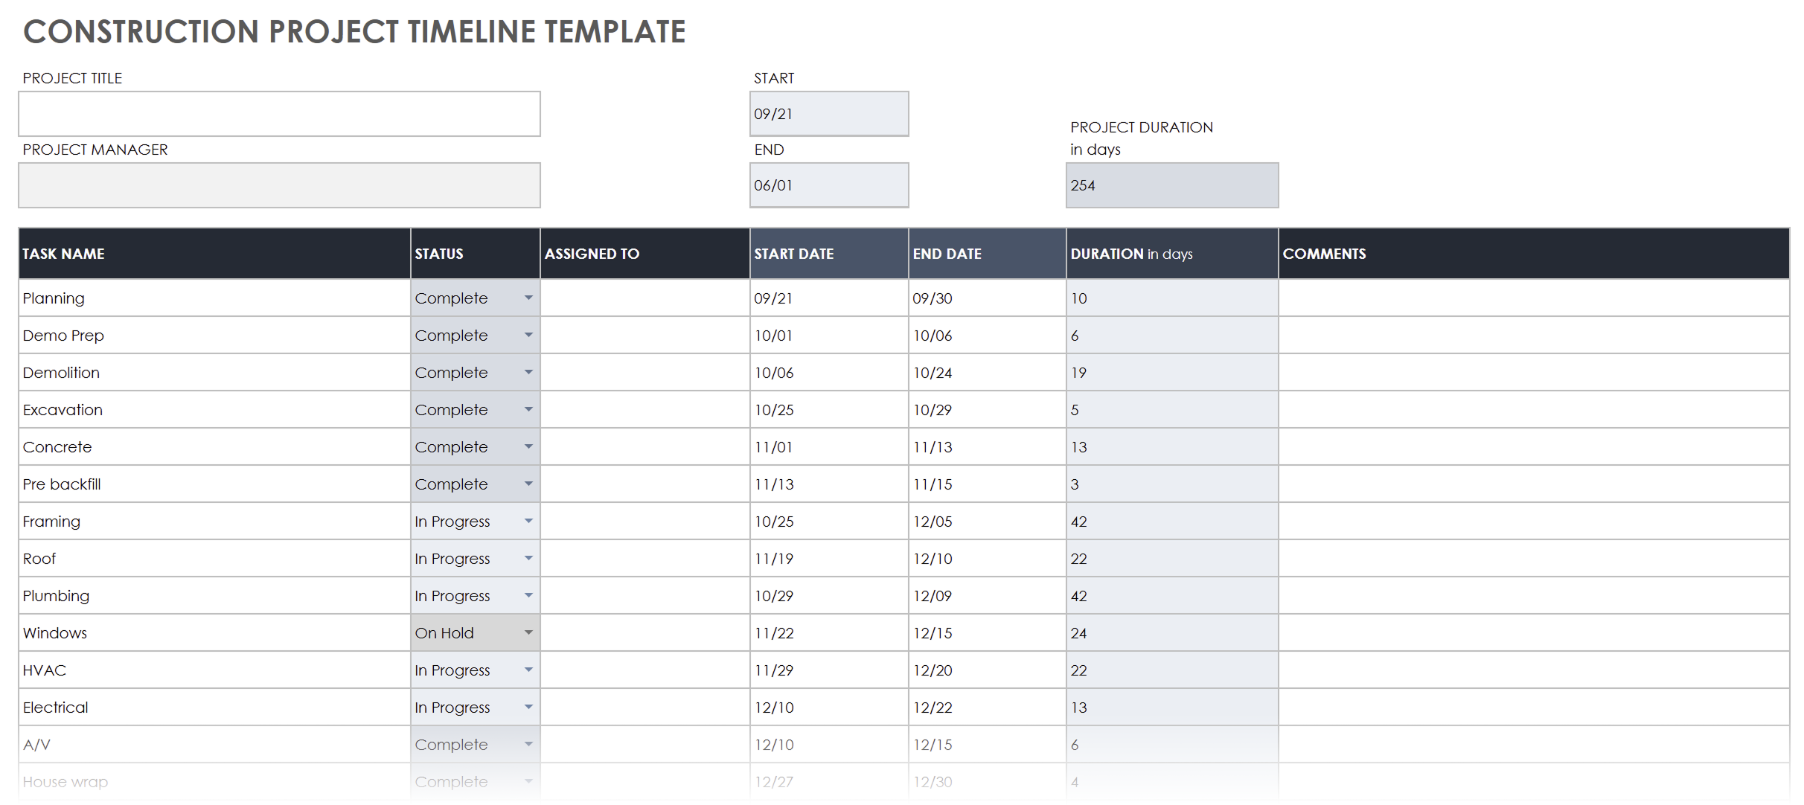The width and height of the screenshot is (1804, 805).
Task: Click the Project Title input box
Action: tap(279, 114)
